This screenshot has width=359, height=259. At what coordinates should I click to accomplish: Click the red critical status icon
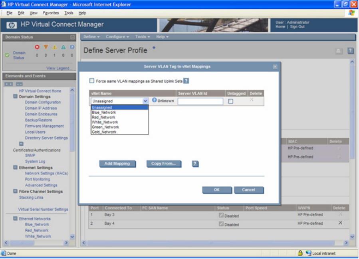click(x=37, y=47)
